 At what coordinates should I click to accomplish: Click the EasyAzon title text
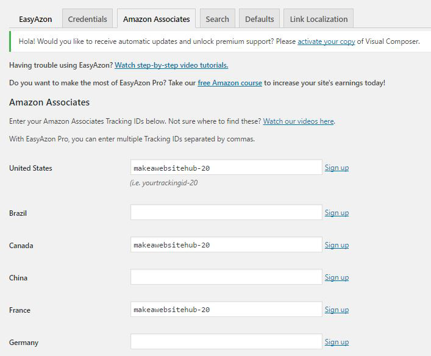(x=35, y=20)
